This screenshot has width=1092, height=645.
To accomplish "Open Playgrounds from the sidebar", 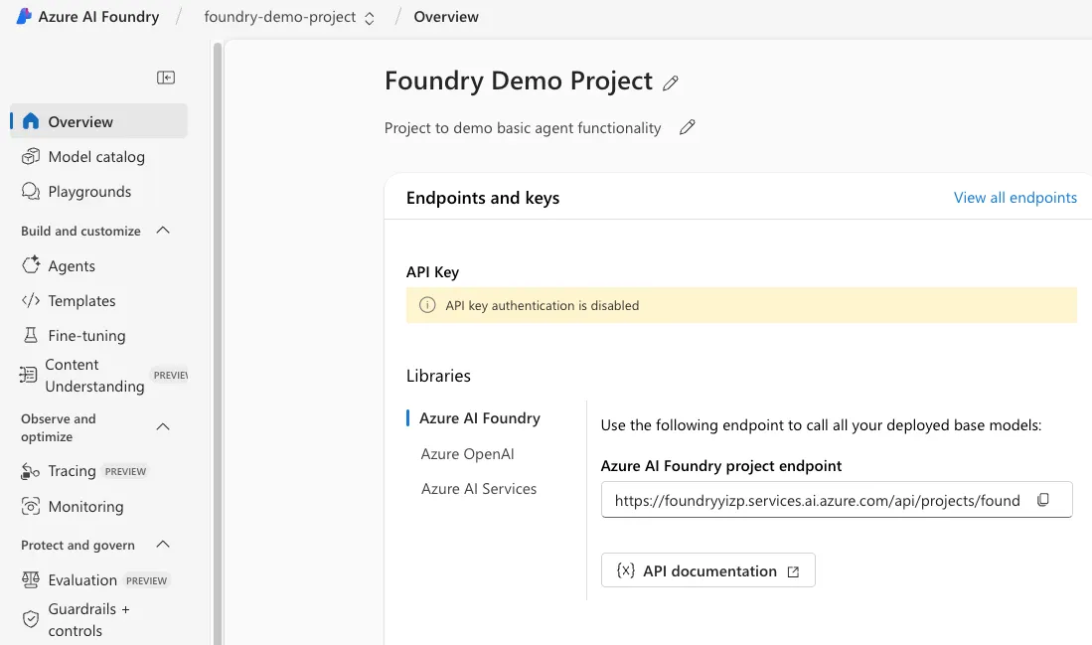I will coord(89,192).
